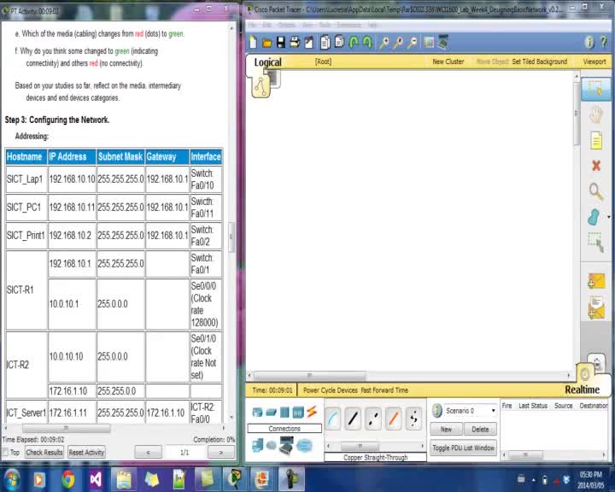Click the Check Results button
This screenshot has width=615, height=492.
point(44,453)
